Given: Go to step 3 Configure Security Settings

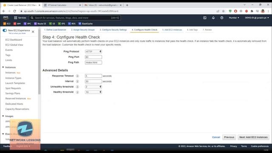Looking at the screenshot, I should (x=113, y=30).
